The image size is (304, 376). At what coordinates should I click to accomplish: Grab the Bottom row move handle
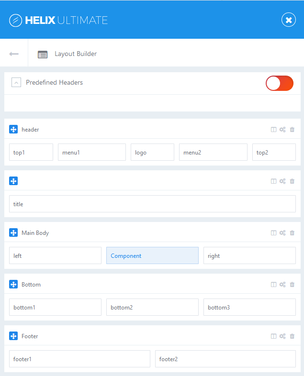click(13, 285)
